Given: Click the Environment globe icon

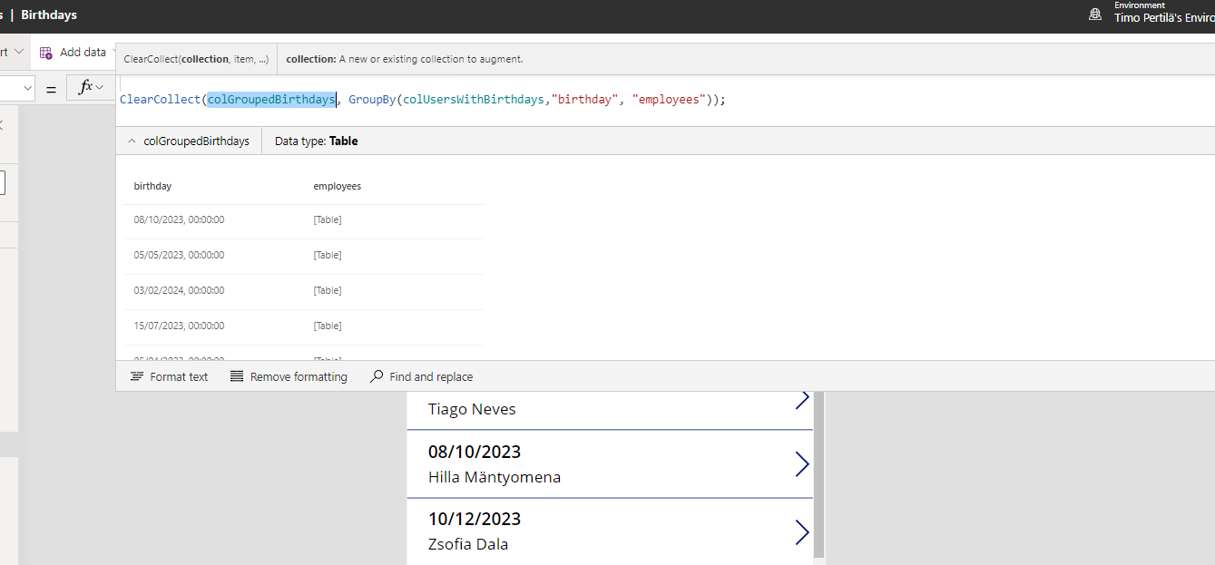Looking at the screenshot, I should (1095, 14).
